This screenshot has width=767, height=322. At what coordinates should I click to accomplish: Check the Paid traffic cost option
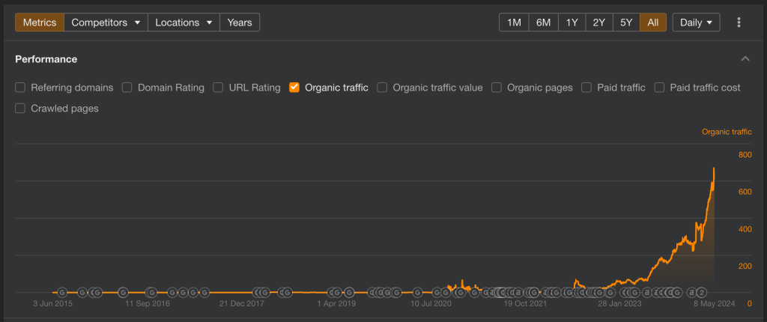[x=660, y=88]
